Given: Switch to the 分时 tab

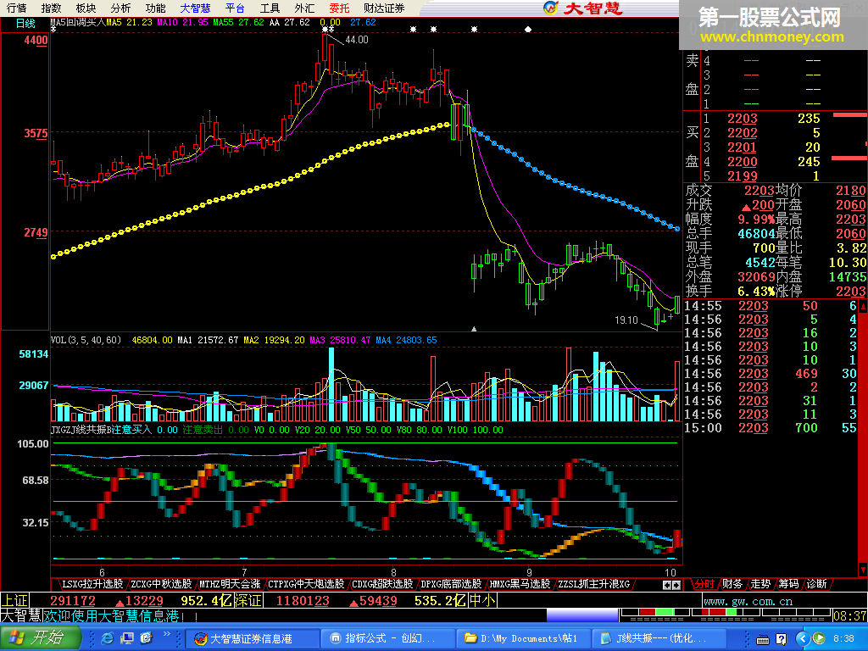Looking at the screenshot, I should click(704, 584).
